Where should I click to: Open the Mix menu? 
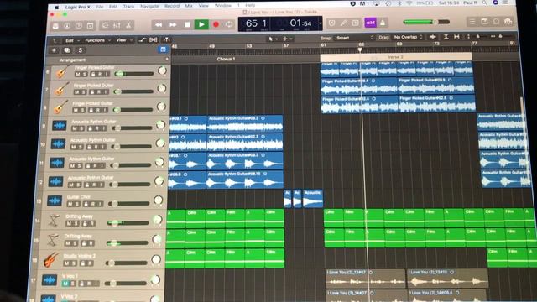click(x=189, y=6)
